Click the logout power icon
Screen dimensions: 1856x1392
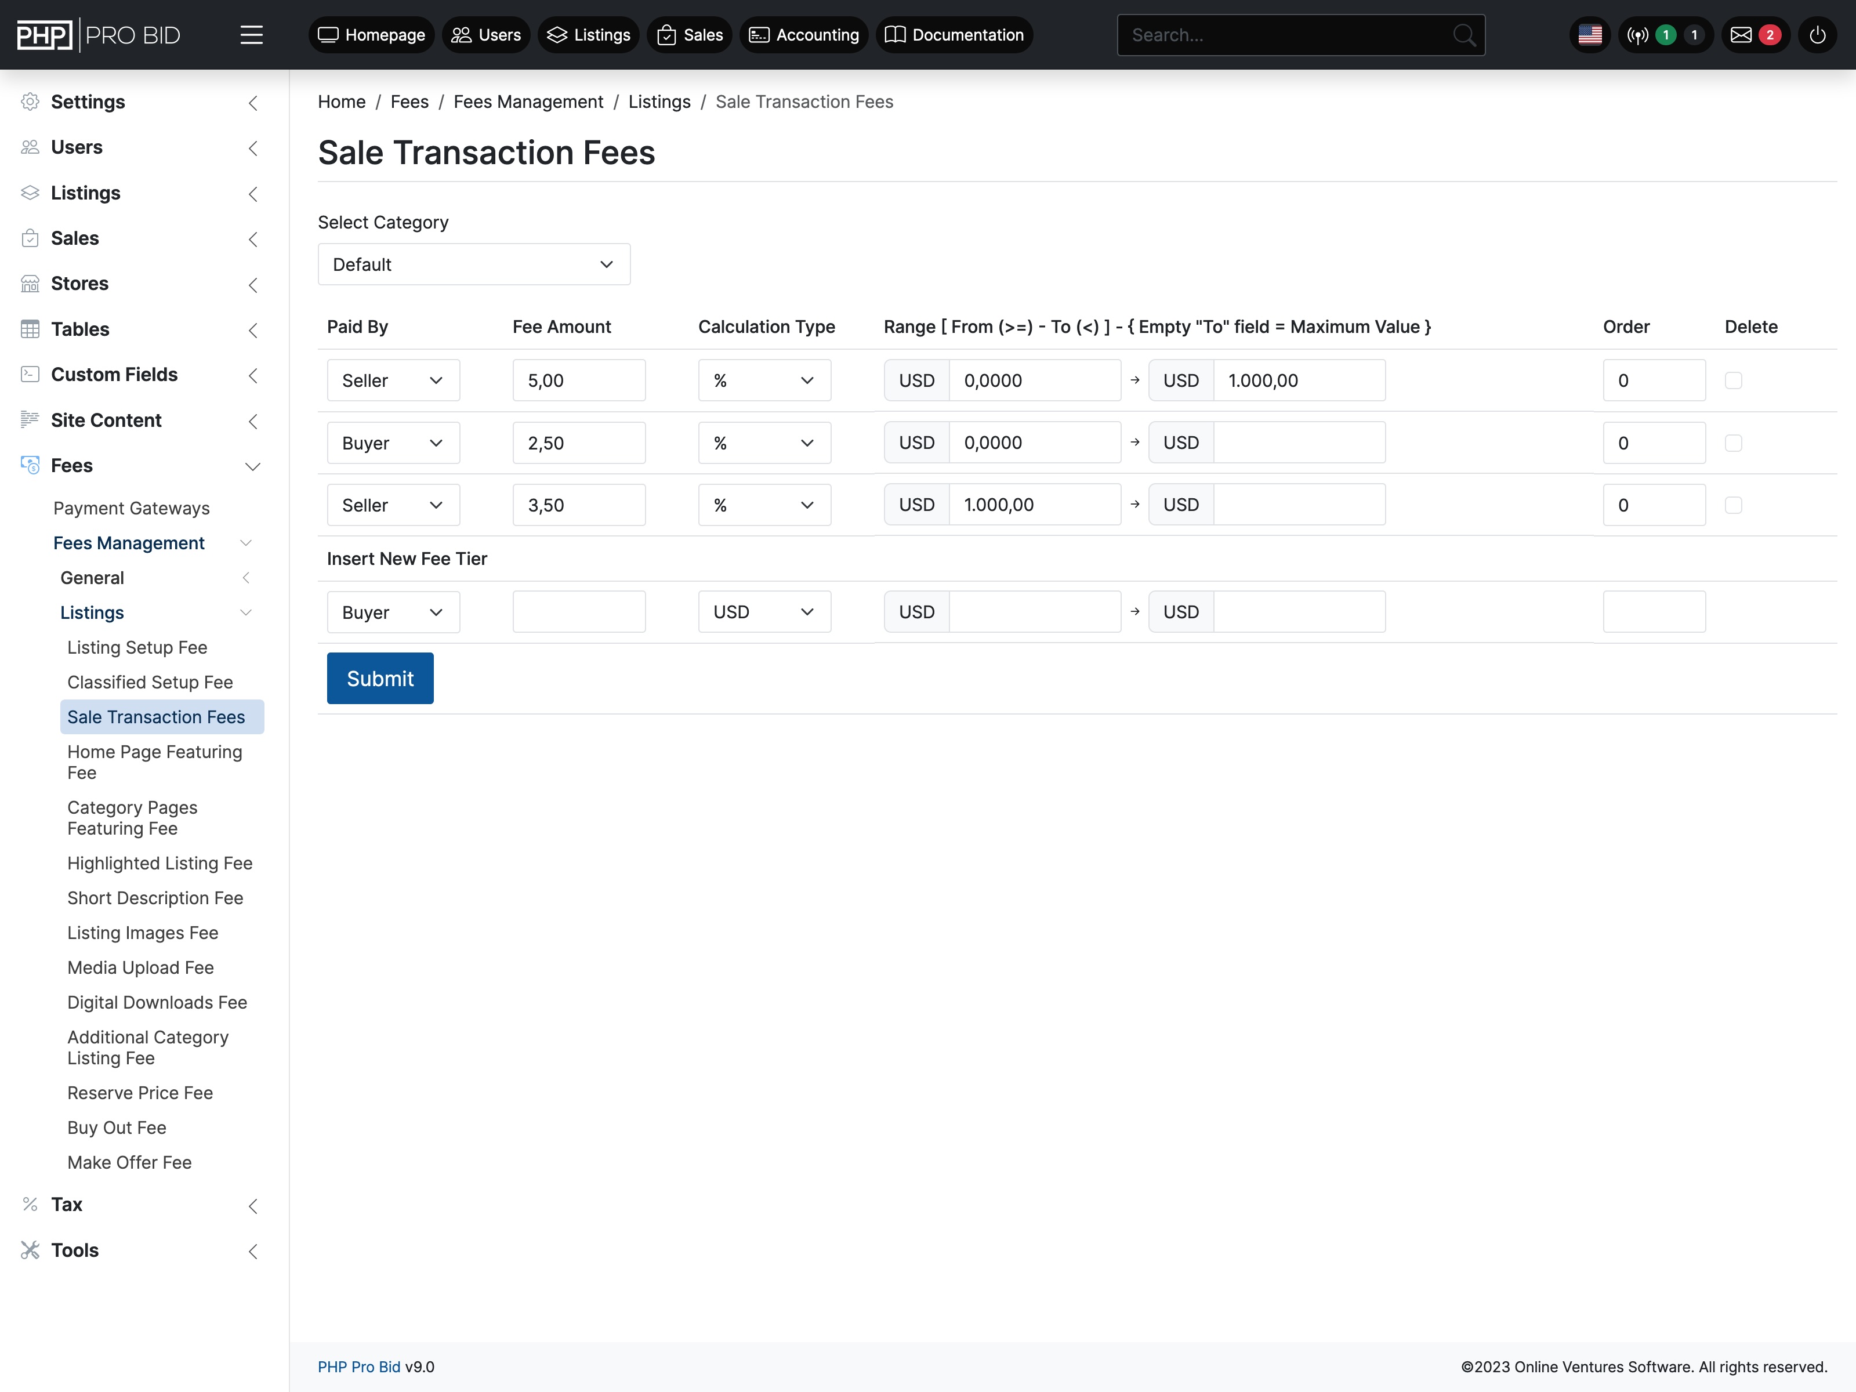1818,34
